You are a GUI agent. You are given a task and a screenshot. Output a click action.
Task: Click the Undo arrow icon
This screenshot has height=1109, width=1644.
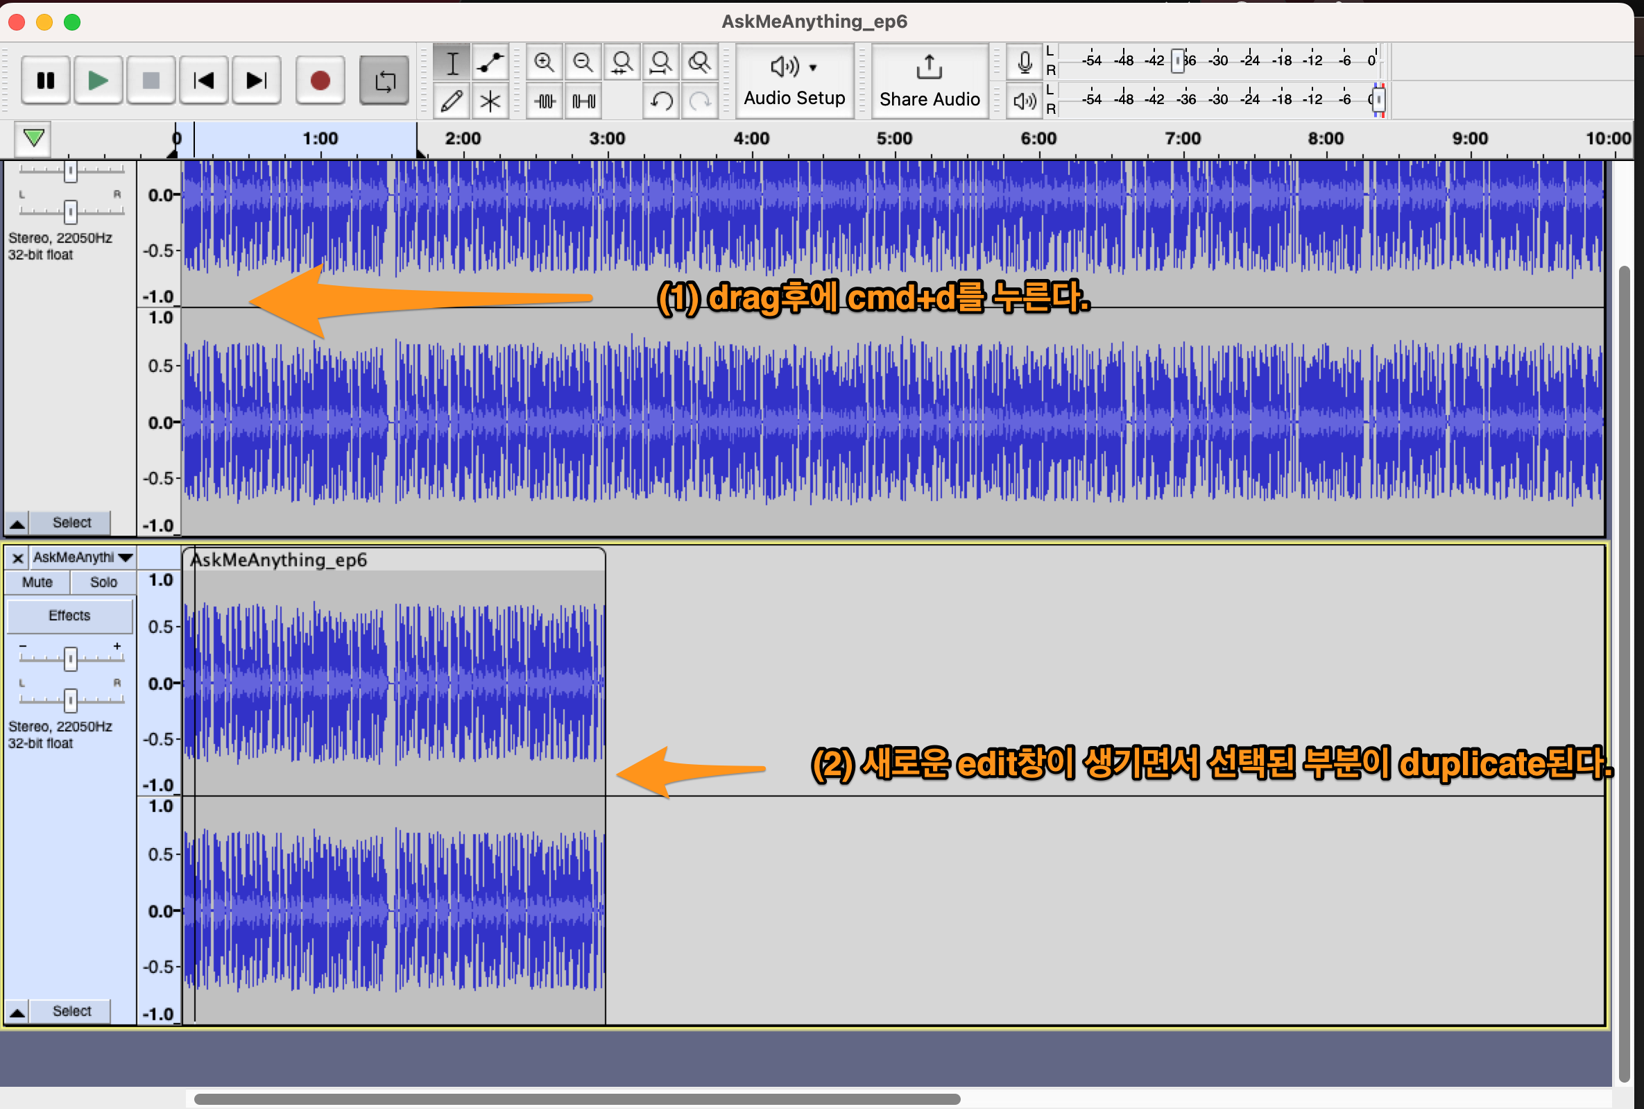(662, 101)
